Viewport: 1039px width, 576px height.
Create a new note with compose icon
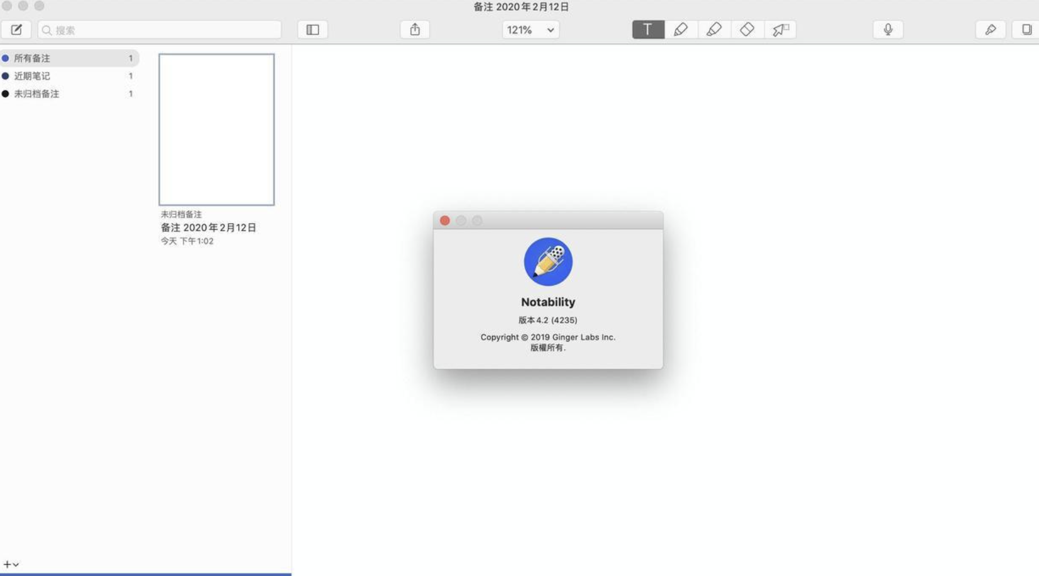[x=16, y=30]
